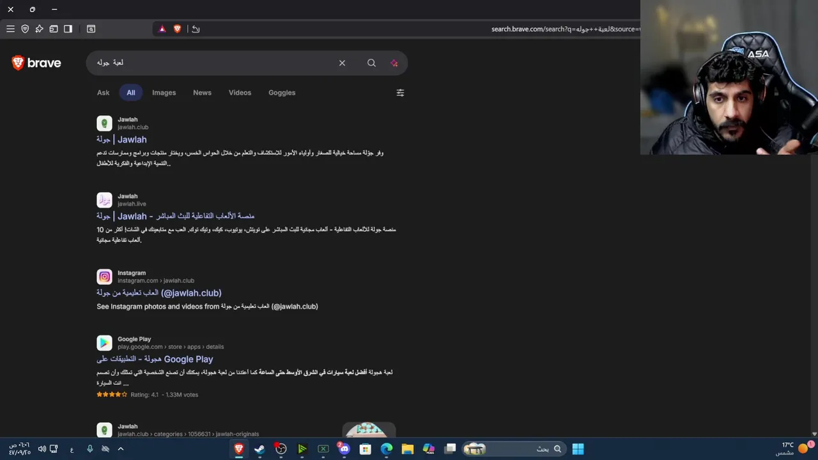
Task: Click the 'Rating: 4.1 - 1.33M votes' text
Action: [x=164, y=395]
